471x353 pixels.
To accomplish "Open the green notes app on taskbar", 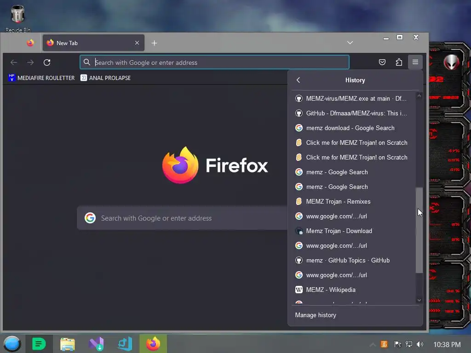I will 39,344.
